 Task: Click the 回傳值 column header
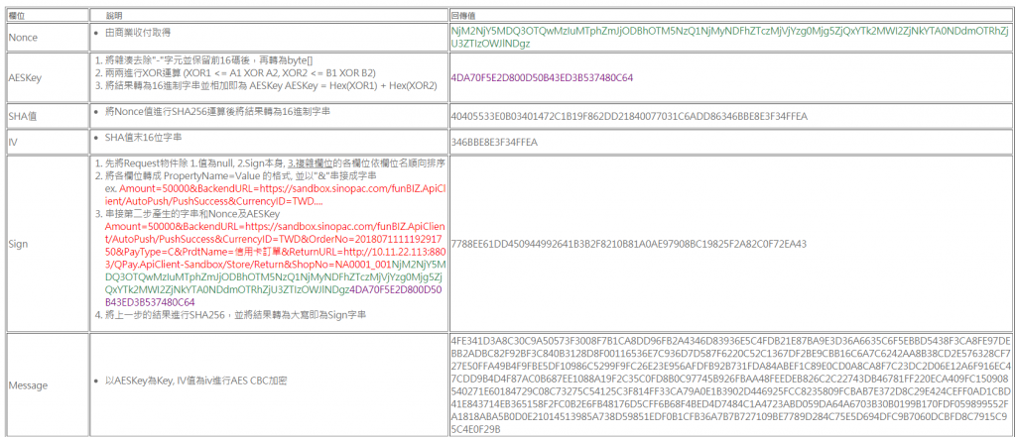465,17
